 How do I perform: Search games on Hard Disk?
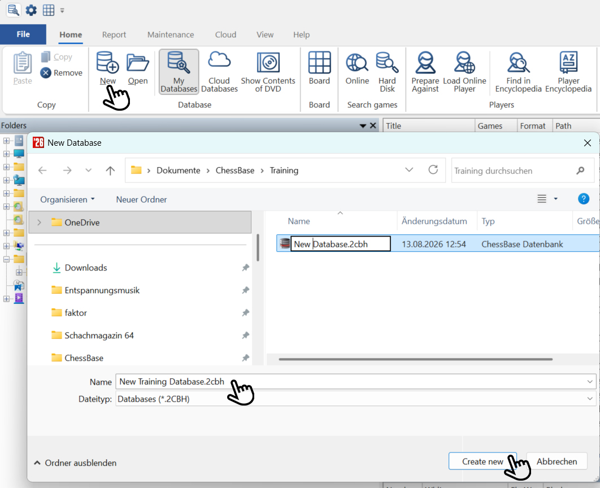point(387,72)
